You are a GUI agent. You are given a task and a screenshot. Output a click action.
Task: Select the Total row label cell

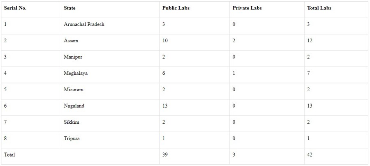[9, 155]
